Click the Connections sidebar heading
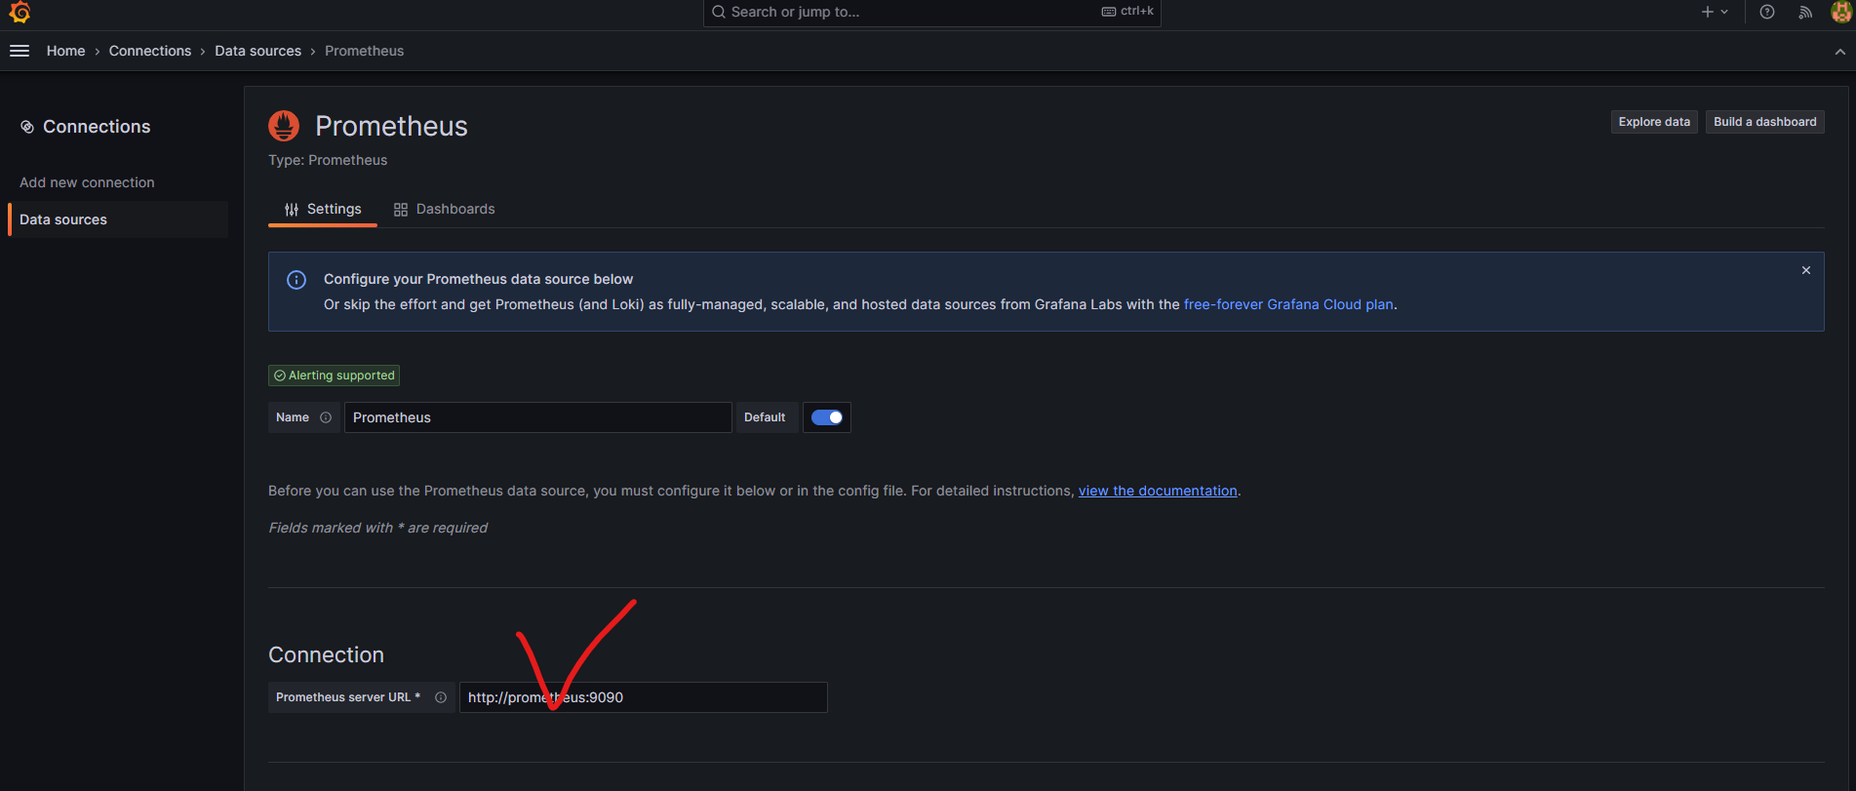The width and height of the screenshot is (1856, 791). click(x=97, y=127)
